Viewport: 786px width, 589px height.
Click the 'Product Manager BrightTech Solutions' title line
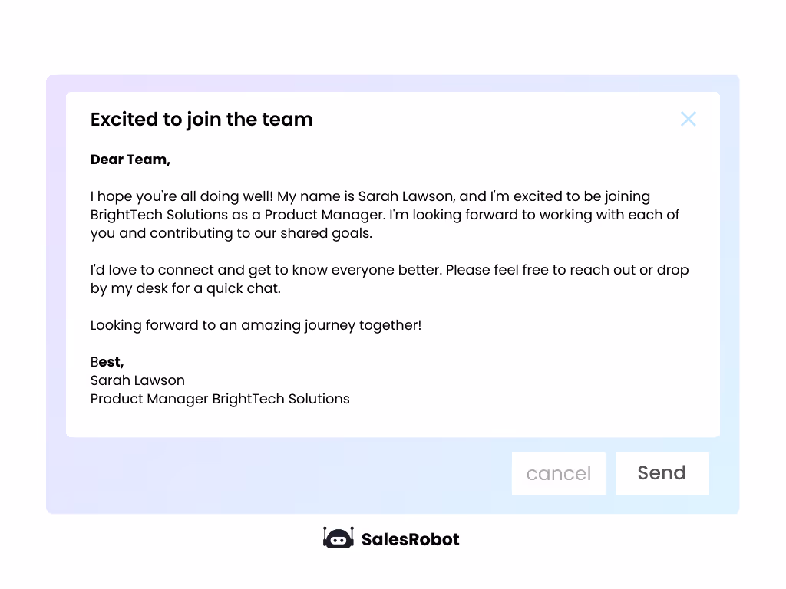(x=220, y=399)
